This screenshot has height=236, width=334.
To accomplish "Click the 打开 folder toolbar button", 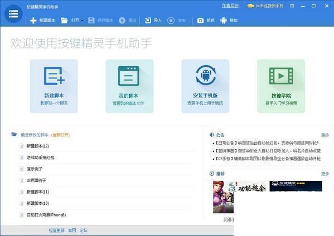I will click(70, 21).
